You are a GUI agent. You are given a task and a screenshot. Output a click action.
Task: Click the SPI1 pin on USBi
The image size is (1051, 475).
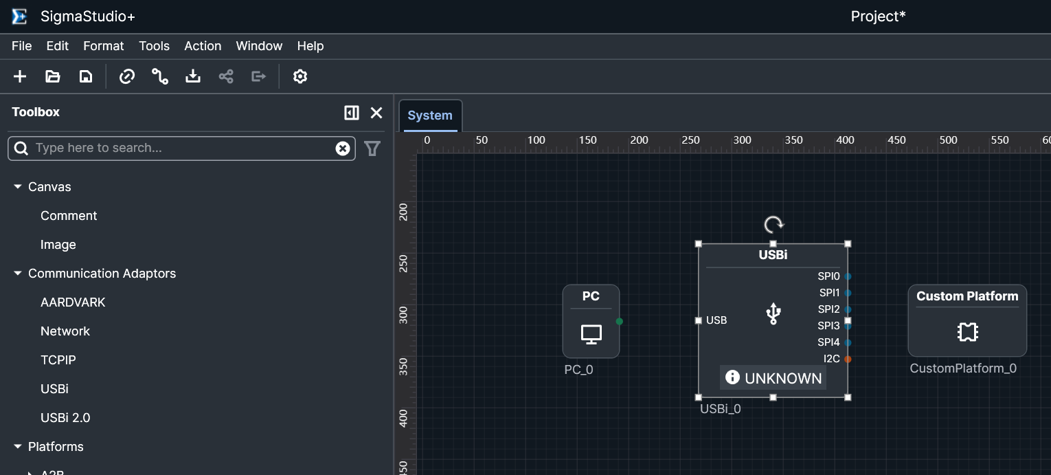(x=848, y=293)
